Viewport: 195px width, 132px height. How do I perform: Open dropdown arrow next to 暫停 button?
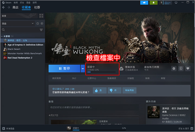coord(83,69)
